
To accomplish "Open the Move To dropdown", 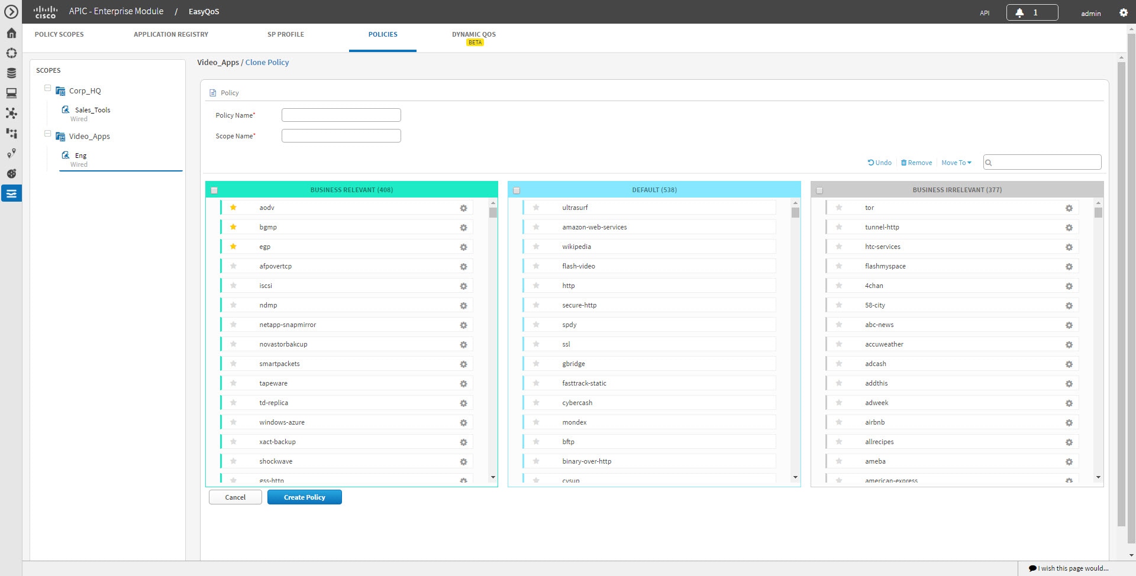I will (956, 163).
